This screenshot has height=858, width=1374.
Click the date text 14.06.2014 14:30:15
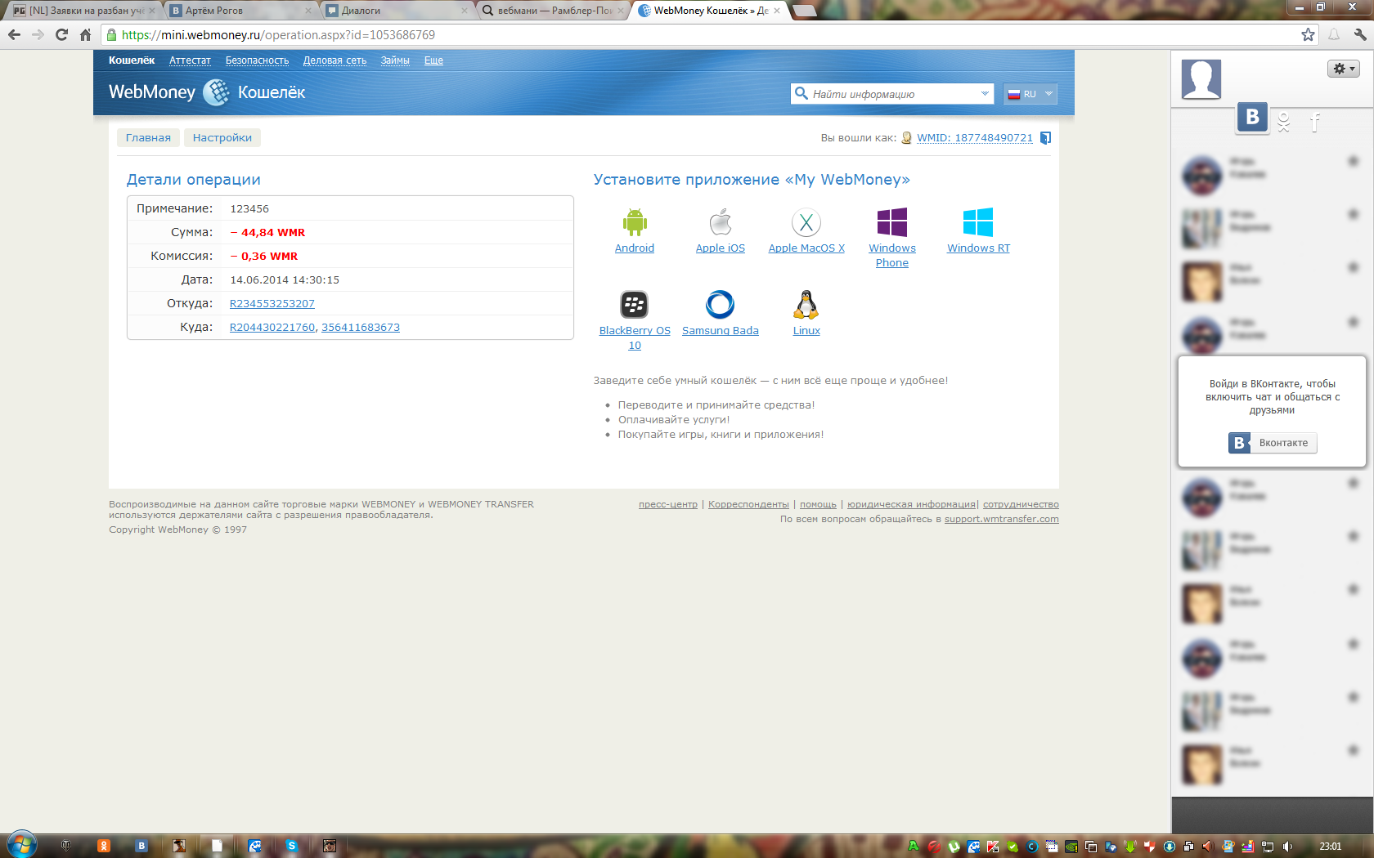[x=285, y=280]
